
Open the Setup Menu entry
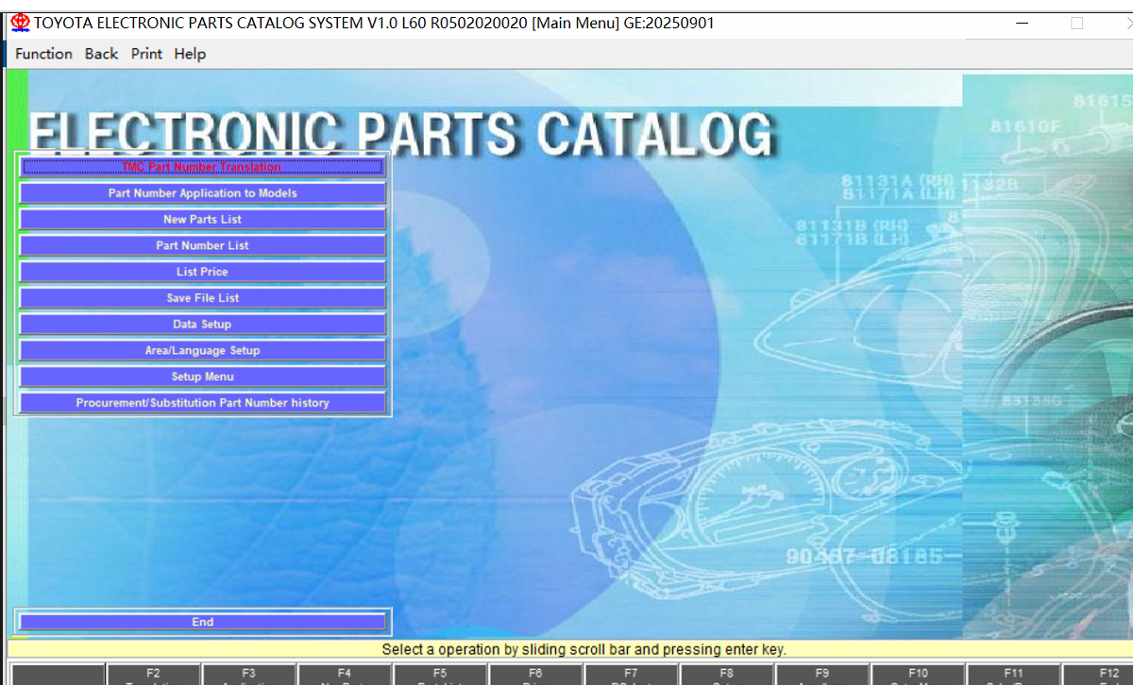point(202,376)
